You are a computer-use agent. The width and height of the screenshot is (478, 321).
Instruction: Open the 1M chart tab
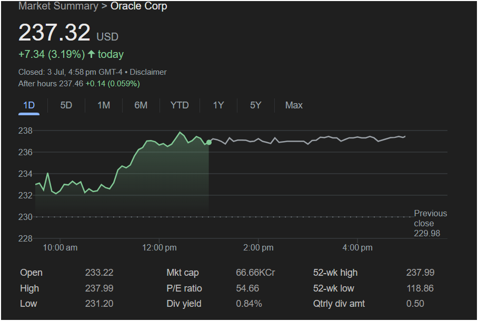click(104, 105)
